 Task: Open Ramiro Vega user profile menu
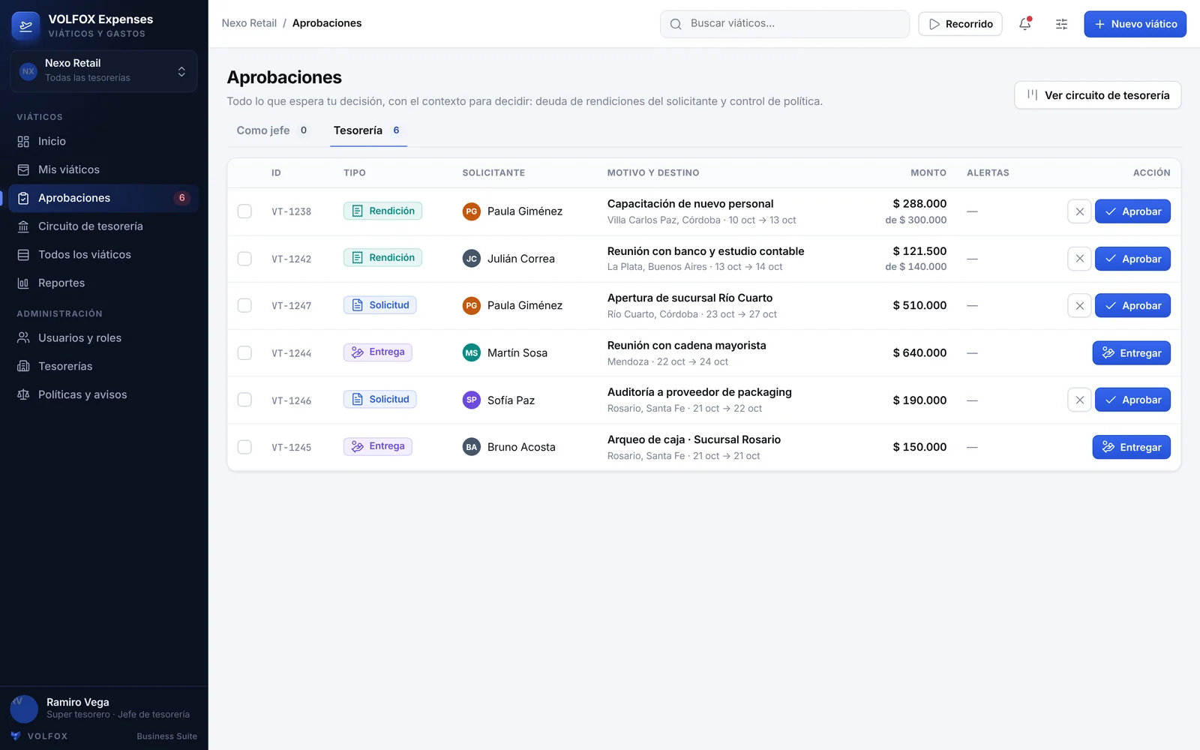(x=103, y=708)
